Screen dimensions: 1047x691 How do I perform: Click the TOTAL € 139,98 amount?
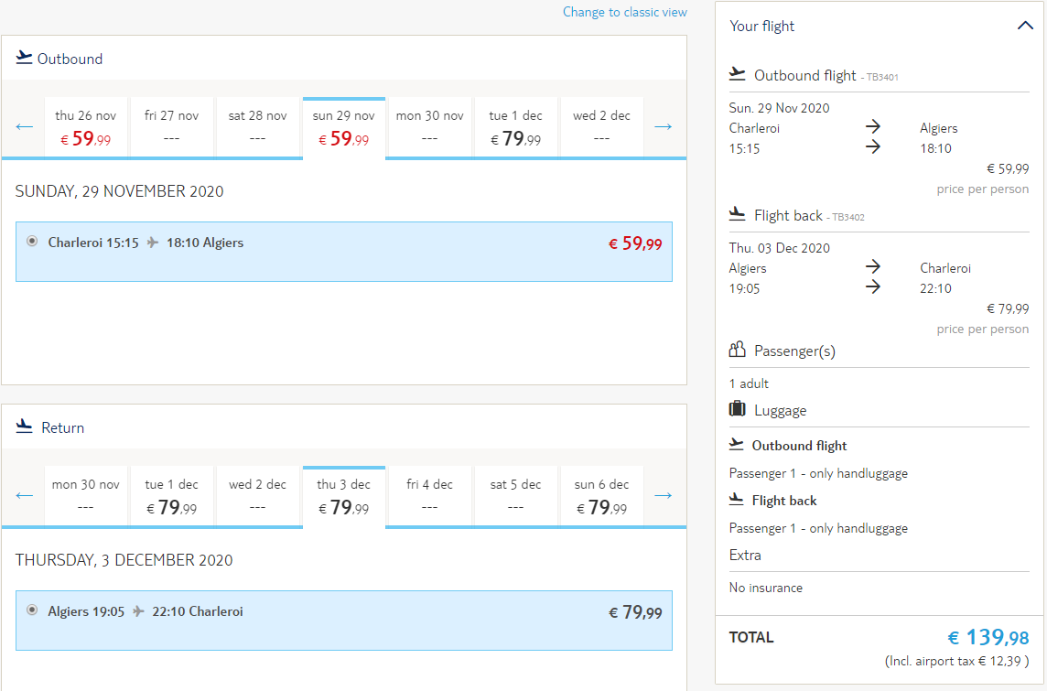click(988, 638)
